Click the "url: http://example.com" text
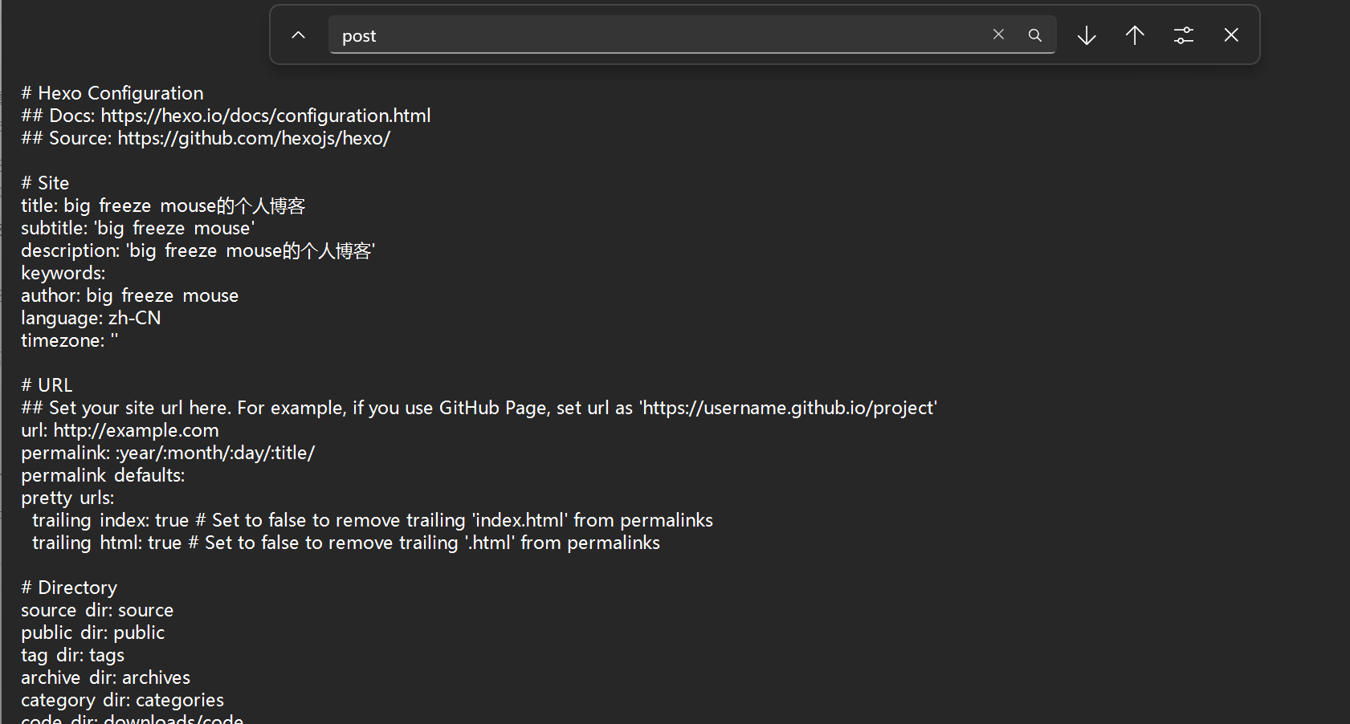 coord(120,431)
